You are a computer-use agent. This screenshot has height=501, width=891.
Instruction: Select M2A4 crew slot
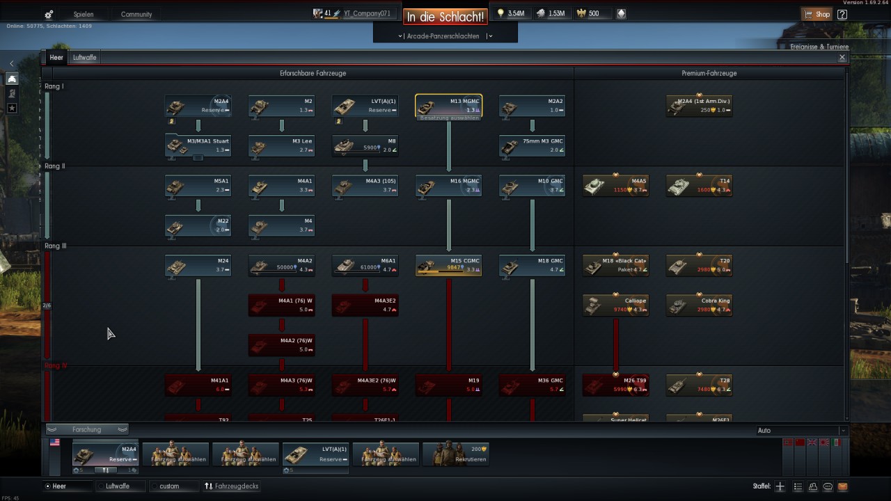105,454
